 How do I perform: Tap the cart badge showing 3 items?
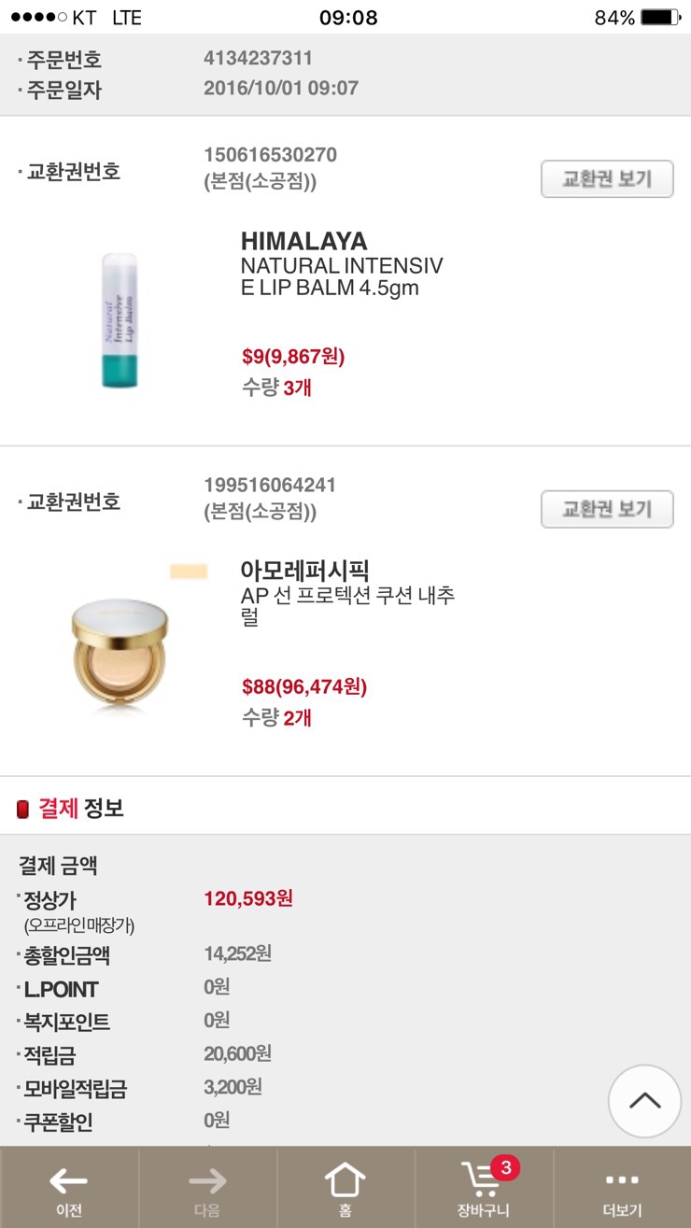click(505, 1167)
